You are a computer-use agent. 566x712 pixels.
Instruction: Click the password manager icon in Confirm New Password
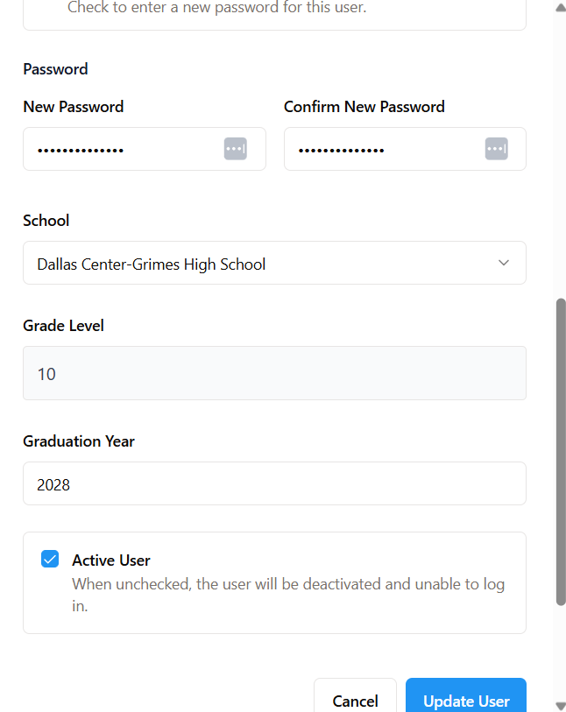(x=496, y=149)
